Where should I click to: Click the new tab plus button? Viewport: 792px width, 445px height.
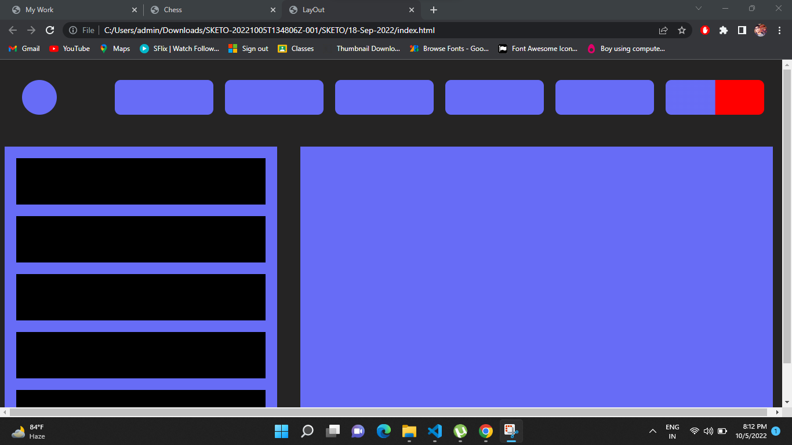[x=434, y=10]
